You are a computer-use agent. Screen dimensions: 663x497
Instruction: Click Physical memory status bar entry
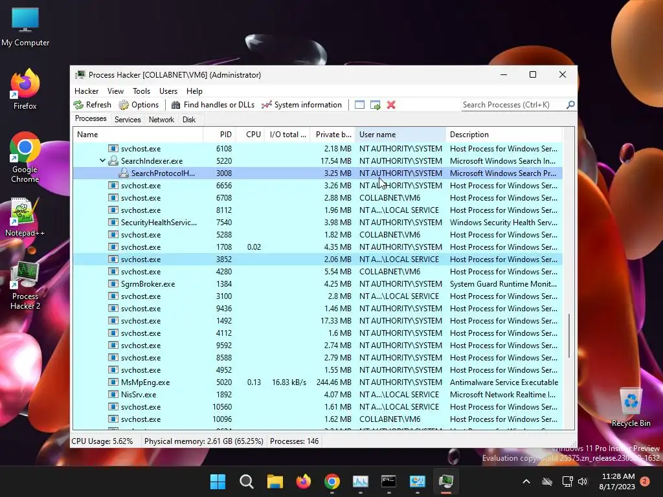point(203,441)
